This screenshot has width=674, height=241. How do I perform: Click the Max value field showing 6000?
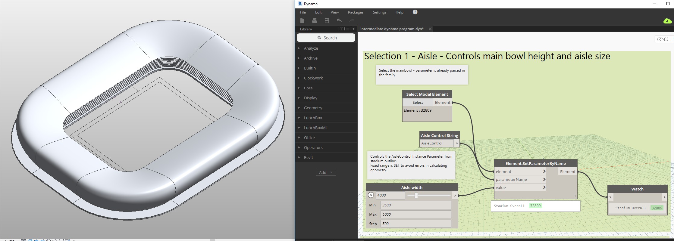click(x=415, y=215)
